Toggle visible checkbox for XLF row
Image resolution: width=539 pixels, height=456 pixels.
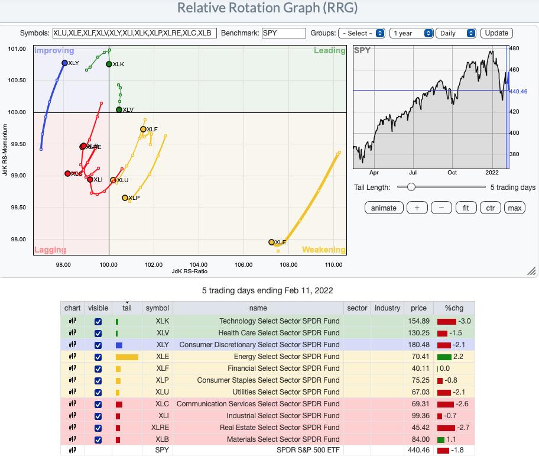[98, 368]
